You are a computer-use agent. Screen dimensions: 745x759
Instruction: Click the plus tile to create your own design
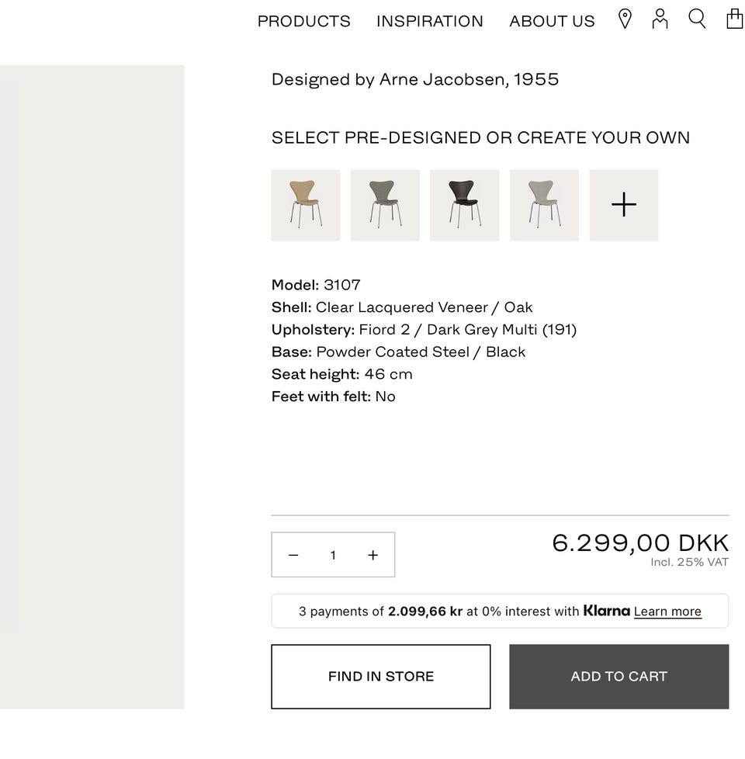pyautogui.click(x=624, y=205)
